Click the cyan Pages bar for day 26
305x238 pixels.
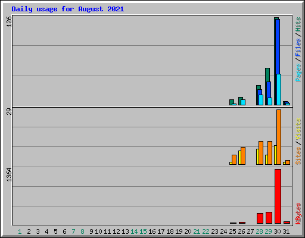pos(243,102)
